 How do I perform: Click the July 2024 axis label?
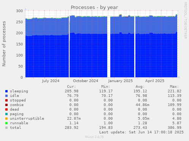click(51, 81)
